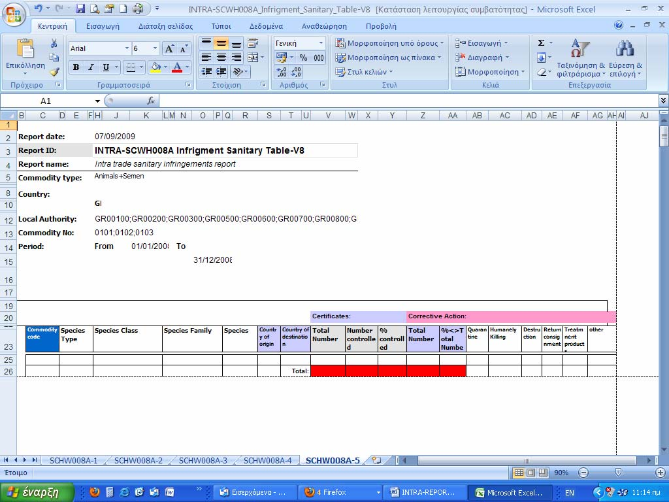This screenshot has height=502, width=669.
Task: Increase the font size
Action: (169, 48)
